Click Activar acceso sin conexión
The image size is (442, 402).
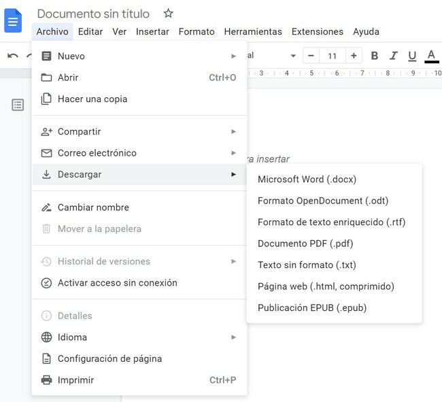pyautogui.click(x=117, y=283)
